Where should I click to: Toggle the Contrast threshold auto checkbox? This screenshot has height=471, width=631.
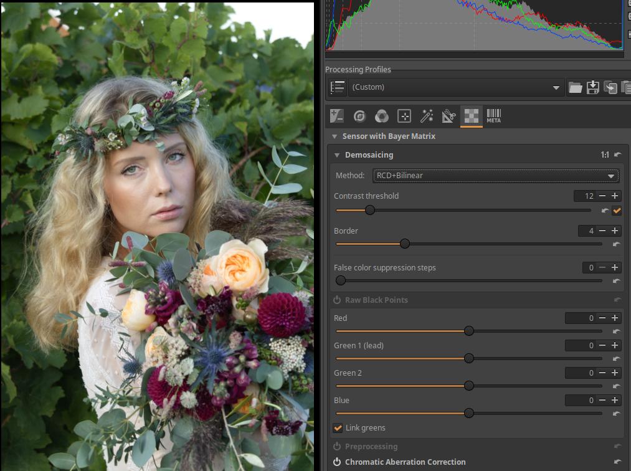point(617,211)
